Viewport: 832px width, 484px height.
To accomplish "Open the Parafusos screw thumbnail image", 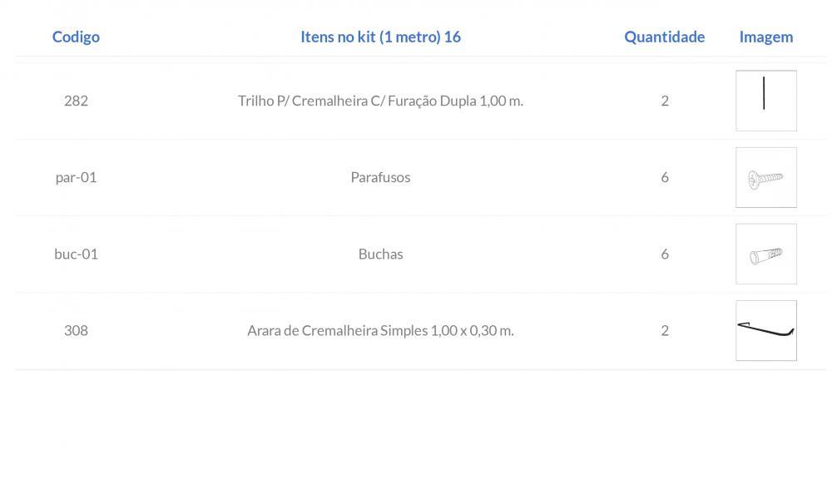I will (765, 178).
